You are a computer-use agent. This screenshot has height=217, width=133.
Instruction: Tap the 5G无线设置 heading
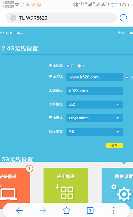(17, 159)
